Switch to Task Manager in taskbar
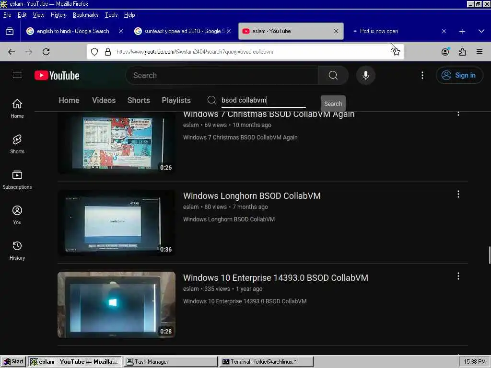The image size is (491, 368). 171,362
